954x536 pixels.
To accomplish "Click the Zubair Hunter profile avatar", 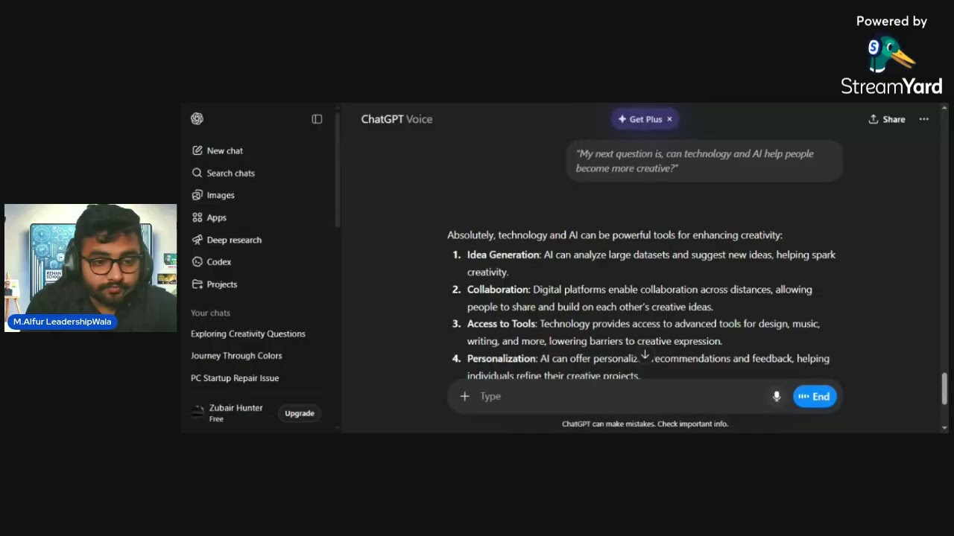I will (198, 412).
